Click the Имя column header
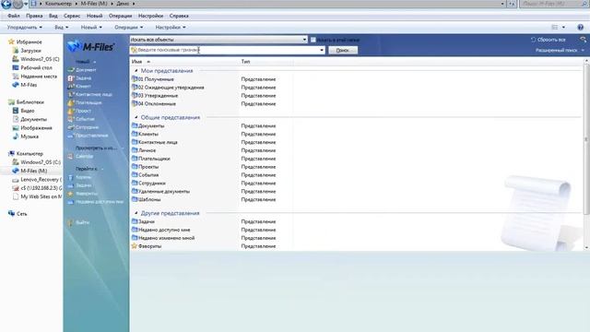Image resolution: width=590 pixels, height=332 pixels. (x=184, y=62)
